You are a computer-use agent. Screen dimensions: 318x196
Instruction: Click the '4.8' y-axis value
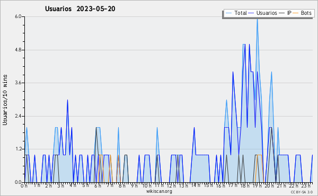[x=18, y=50]
